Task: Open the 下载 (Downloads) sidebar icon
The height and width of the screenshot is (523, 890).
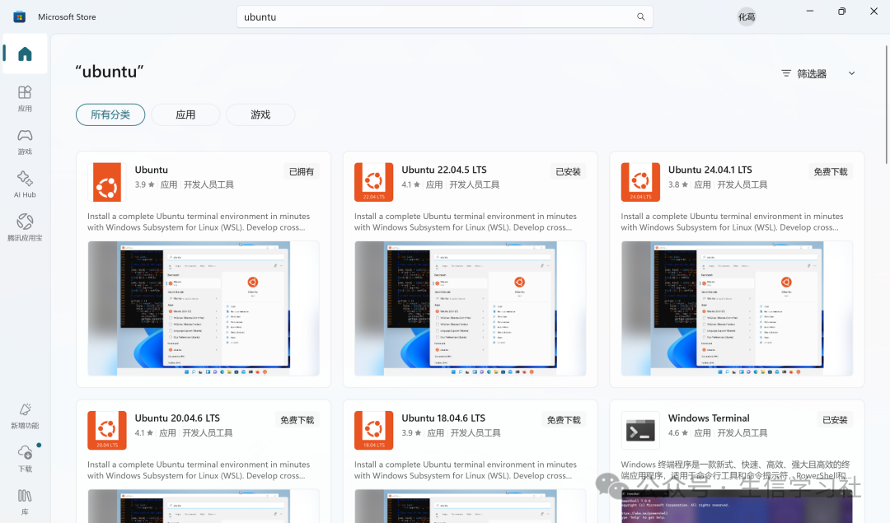Action: 25,459
